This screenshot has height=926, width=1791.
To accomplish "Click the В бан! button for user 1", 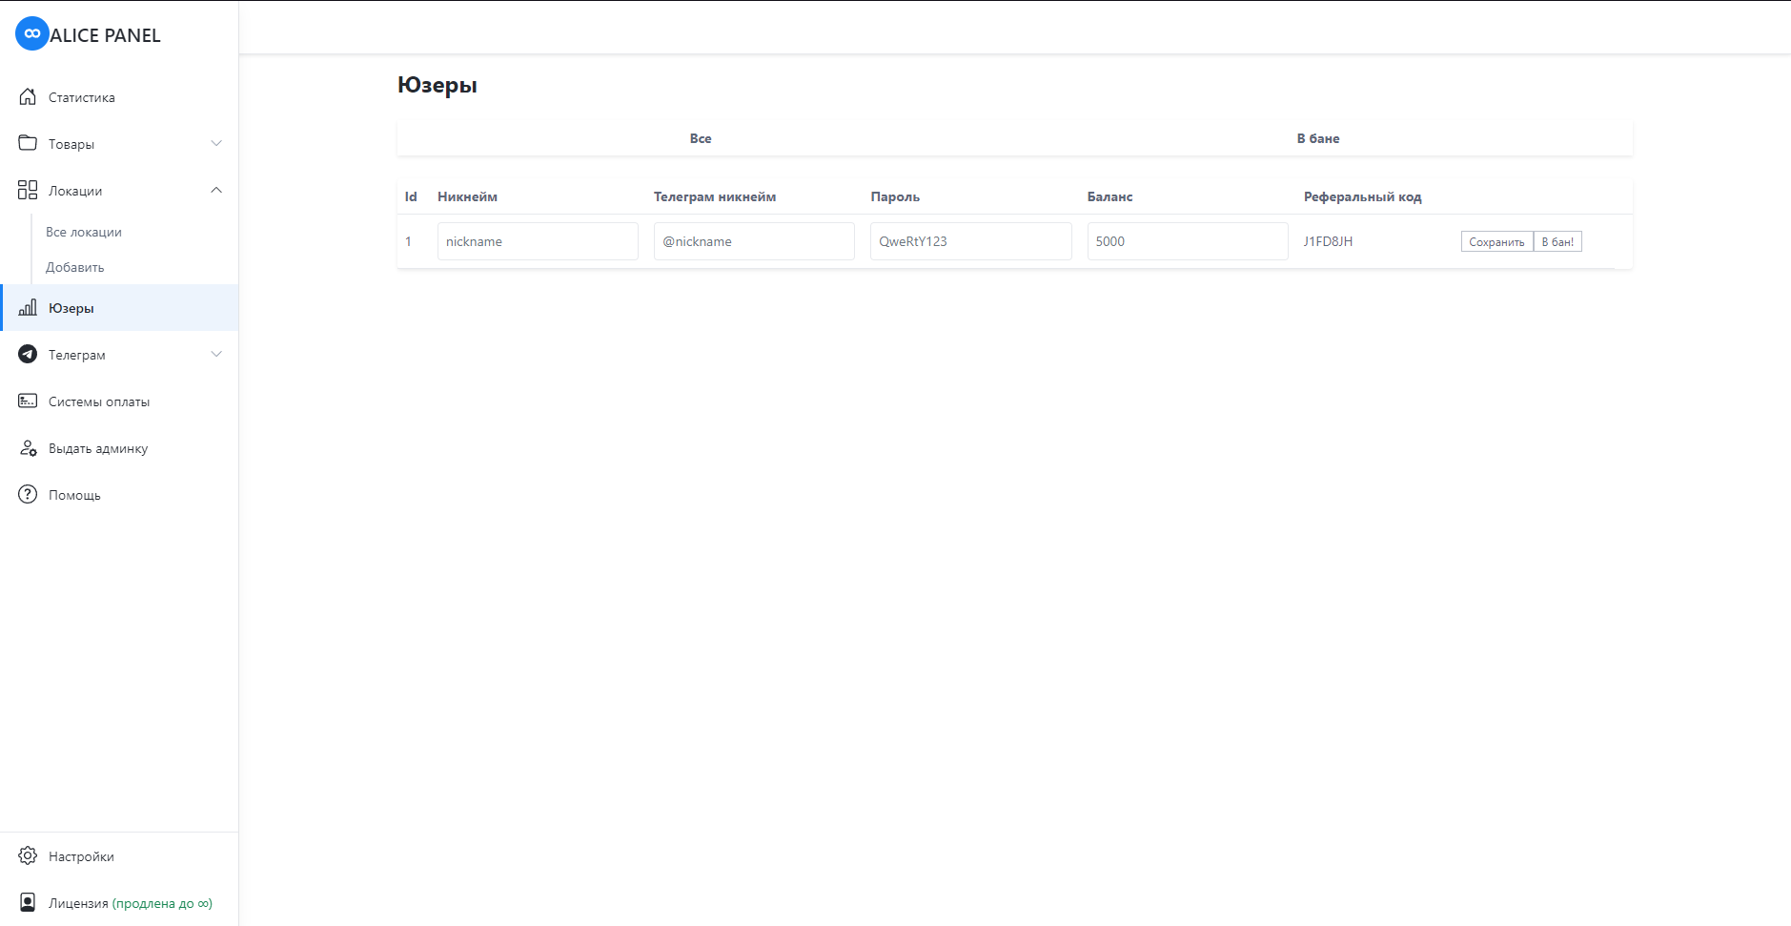I will (1557, 242).
